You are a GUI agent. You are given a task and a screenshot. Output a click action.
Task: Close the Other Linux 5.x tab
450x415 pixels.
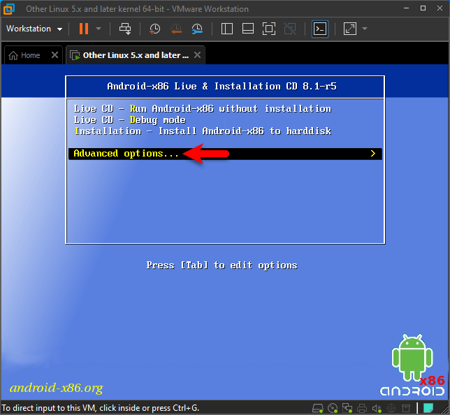tap(197, 54)
